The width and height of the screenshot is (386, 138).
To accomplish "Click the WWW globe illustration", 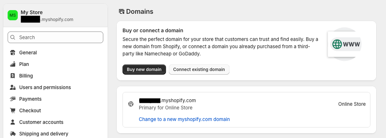I will coord(344,44).
